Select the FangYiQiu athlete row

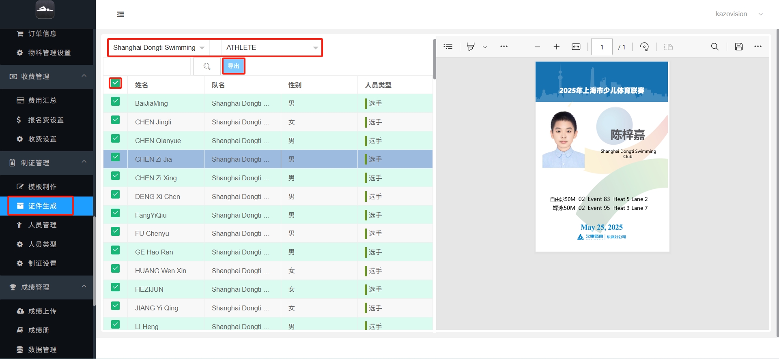click(151, 215)
